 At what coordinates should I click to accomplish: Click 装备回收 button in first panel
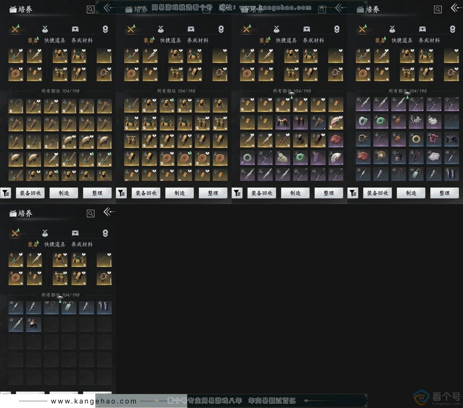pos(30,193)
